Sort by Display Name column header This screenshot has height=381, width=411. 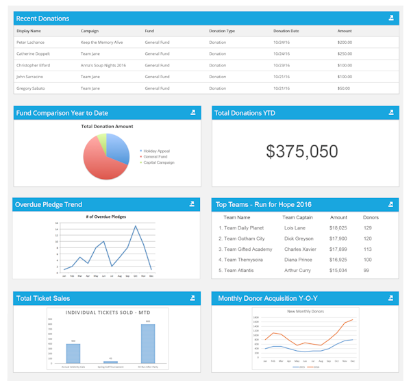pos(29,31)
